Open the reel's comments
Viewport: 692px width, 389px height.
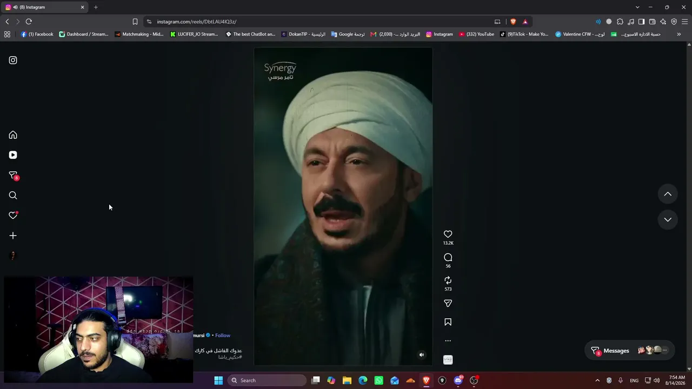(448, 257)
